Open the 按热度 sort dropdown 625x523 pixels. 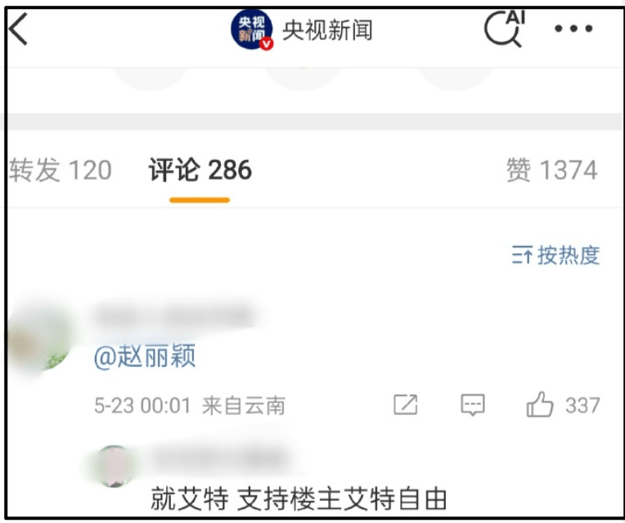[x=555, y=255]
